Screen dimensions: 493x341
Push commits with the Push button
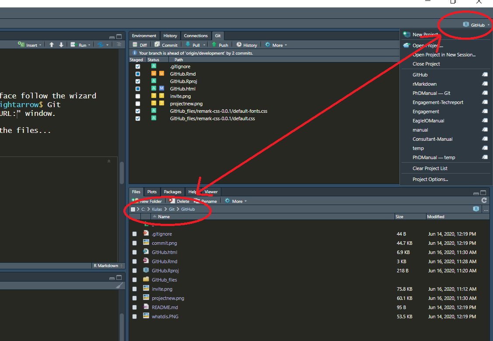(x=220, y=45)
